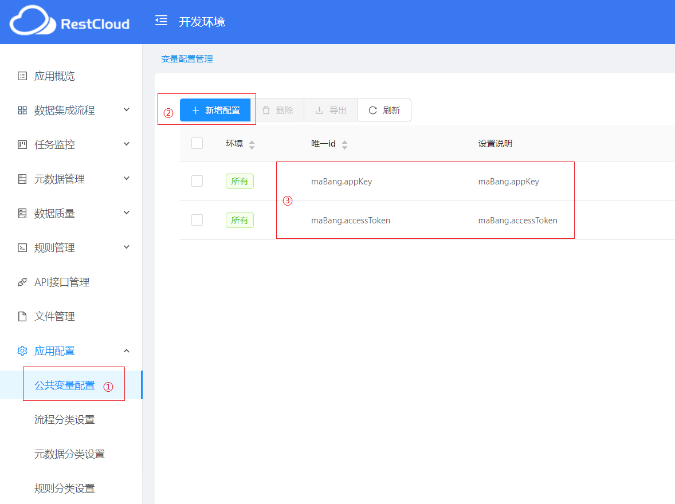Click the 环境 column header text

click(234, 143)
